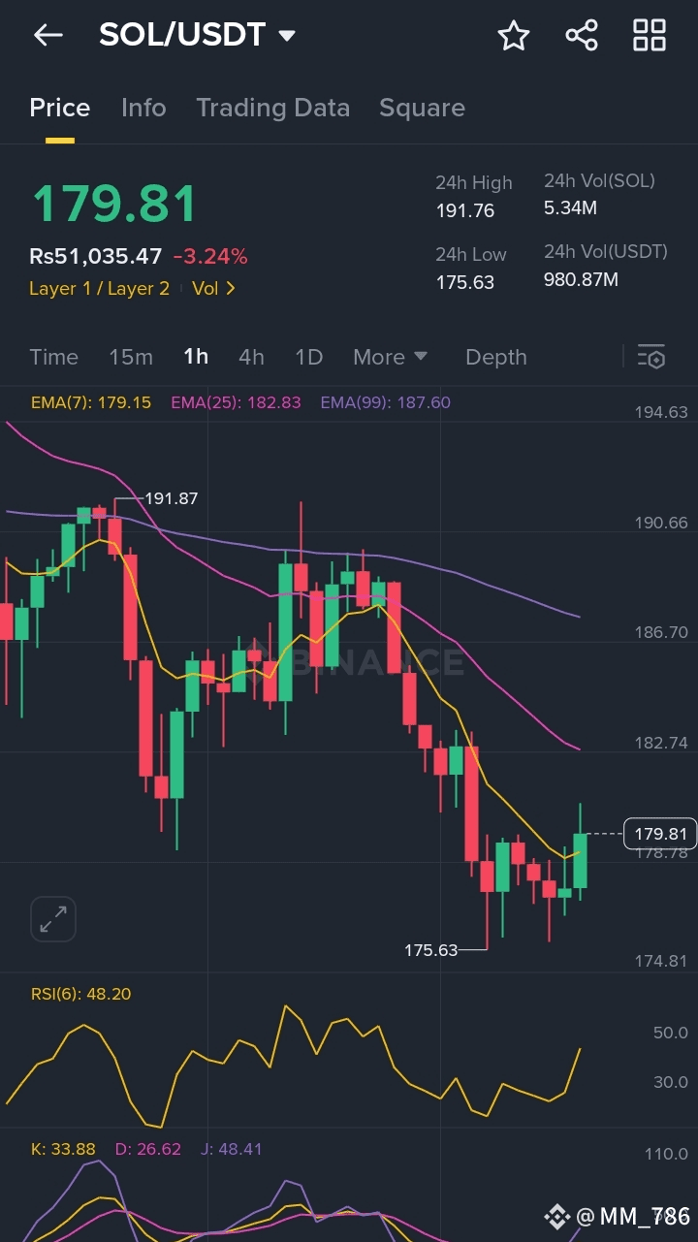
Task: Click the EMA(7): 179.15 indicator label
Action: pos(91,402)
